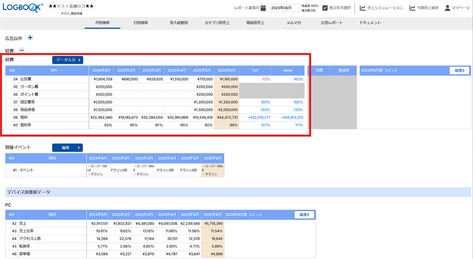
Task: Click the report month field 2025年06月
Action: tap(284, 8)
